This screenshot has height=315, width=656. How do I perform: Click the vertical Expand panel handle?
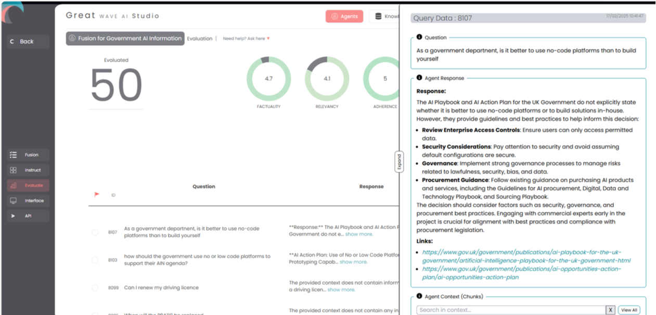click(400, 162)
